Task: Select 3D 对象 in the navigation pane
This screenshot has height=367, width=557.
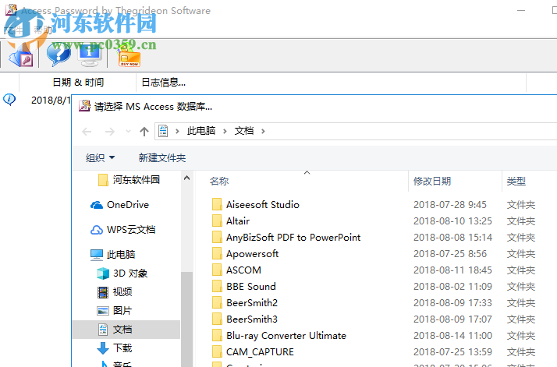Action: [x=122, y=273]
